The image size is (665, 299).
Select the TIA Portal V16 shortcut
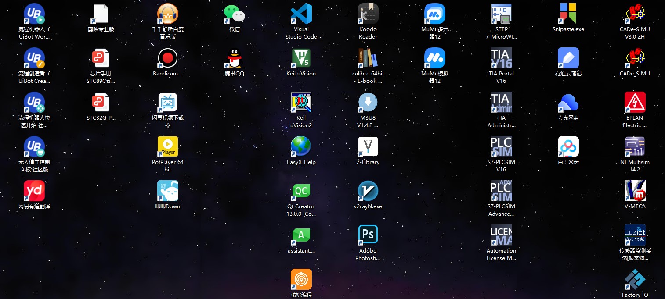coord(502,58)
